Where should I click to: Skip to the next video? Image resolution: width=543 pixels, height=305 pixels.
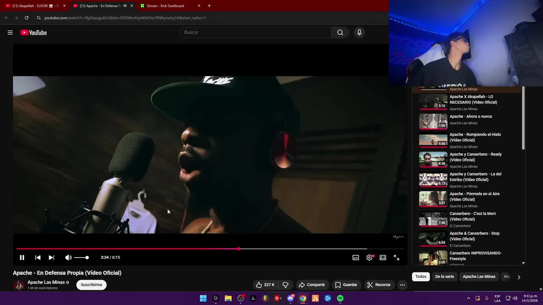pyautogui.click(x=51, y=258)
